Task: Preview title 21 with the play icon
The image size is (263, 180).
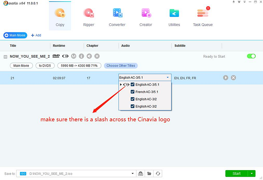Action: 225,78
